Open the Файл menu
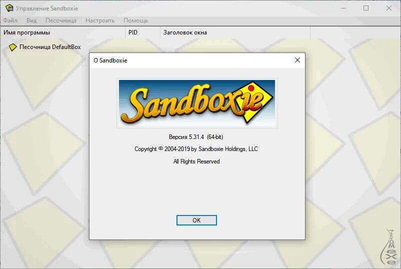Screen dimensions: 401x269 pyautogui.click(x=10, y=20)
